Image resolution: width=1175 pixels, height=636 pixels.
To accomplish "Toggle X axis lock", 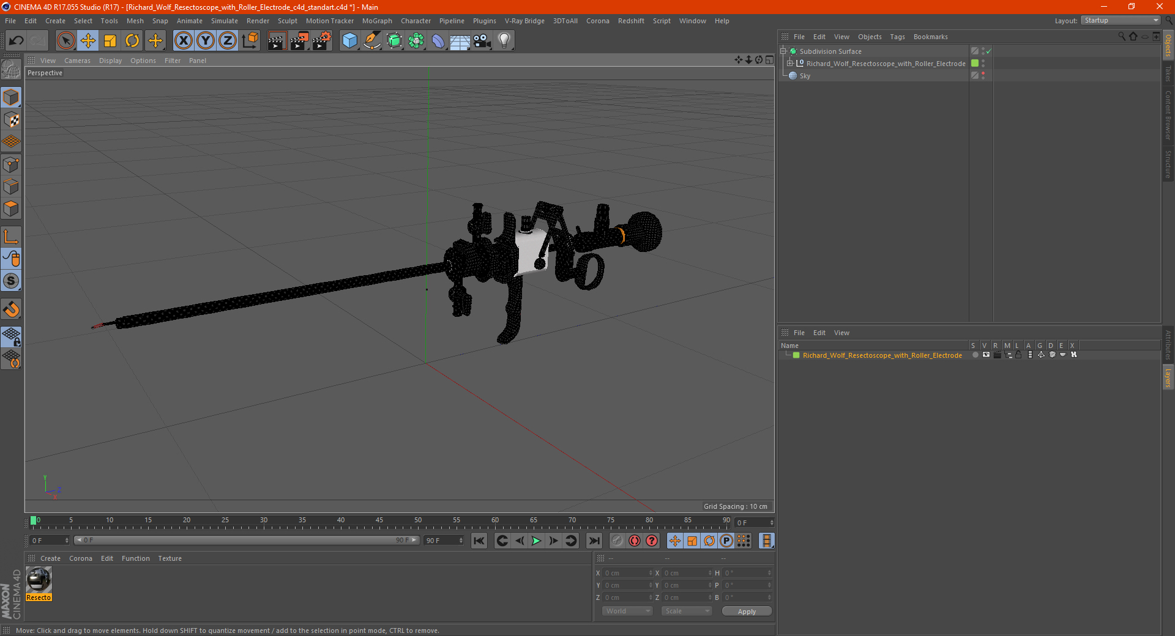I will click(x=183, y=41).
